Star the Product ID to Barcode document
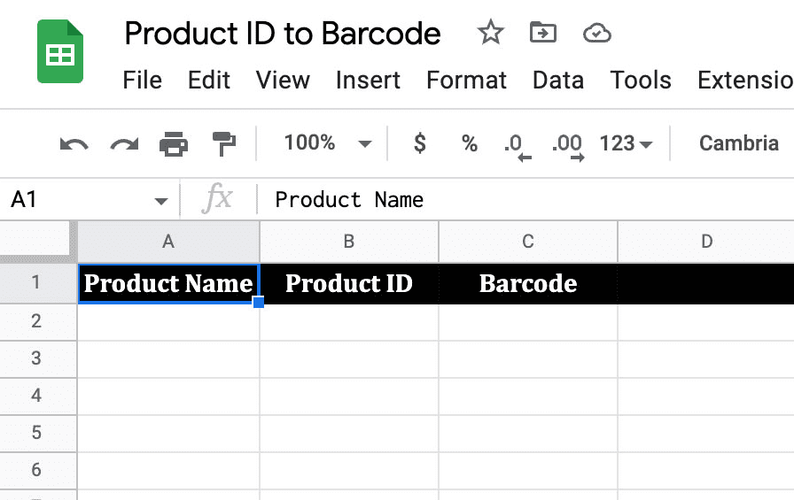The image size is (794, 500). [x=490, y=33]
